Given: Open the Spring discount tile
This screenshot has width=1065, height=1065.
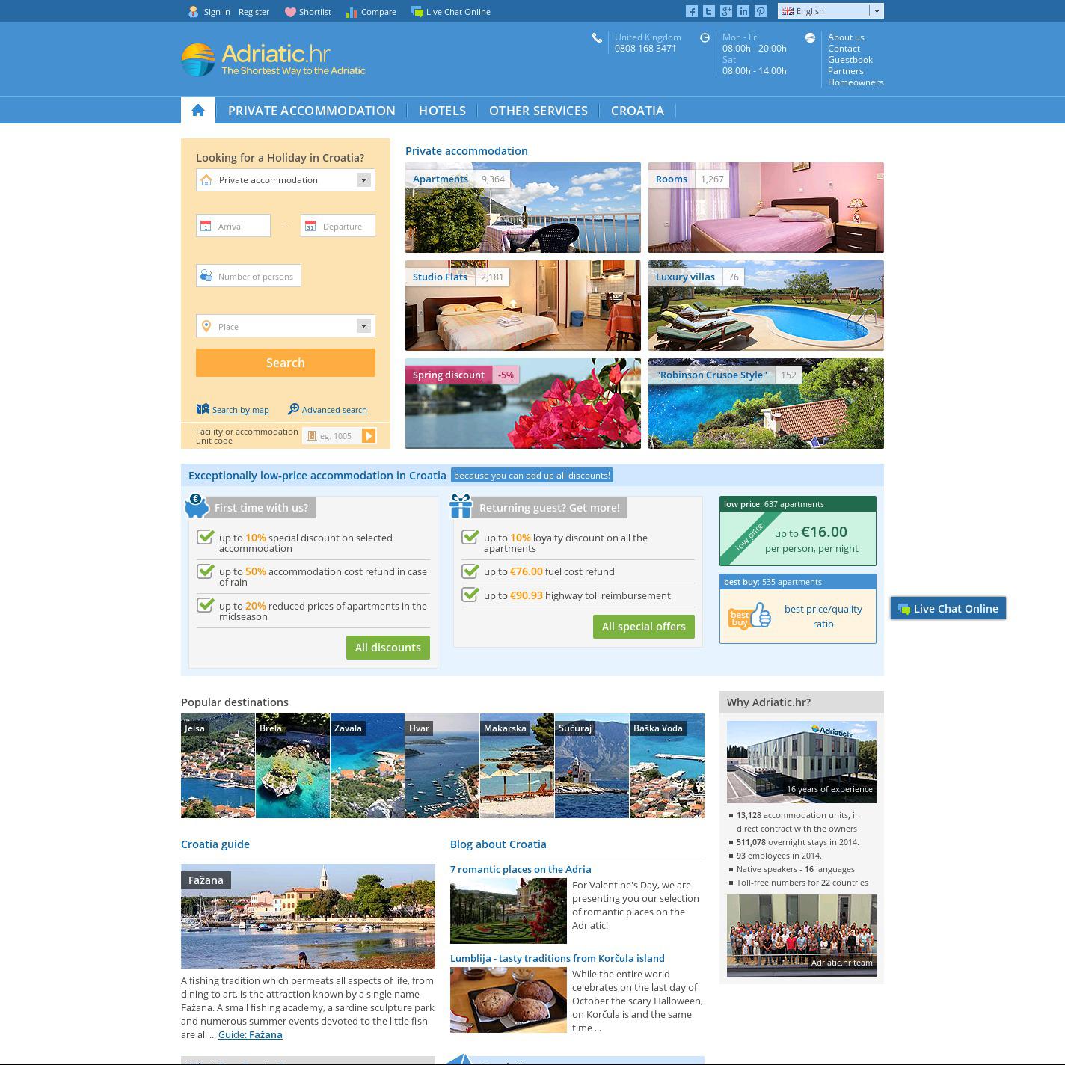Looking at the screenshot, I should pyautogui.click(x=523, y=403).
